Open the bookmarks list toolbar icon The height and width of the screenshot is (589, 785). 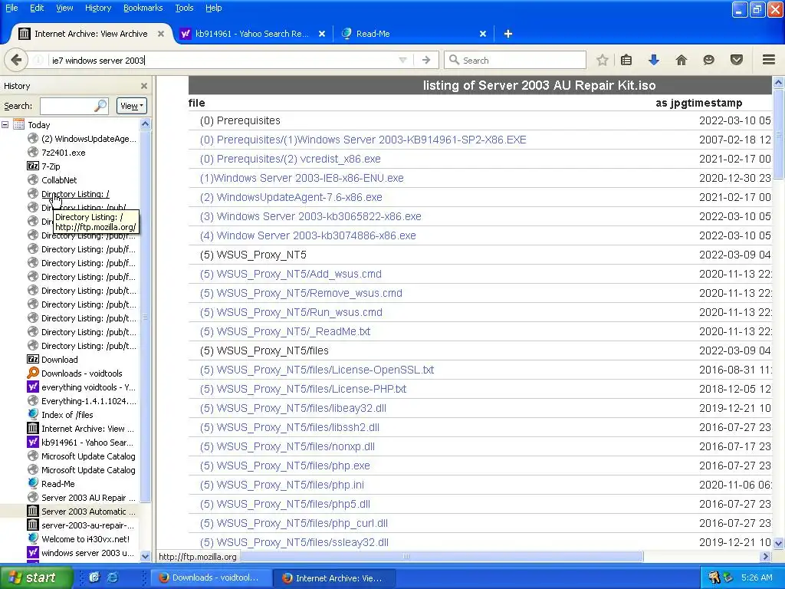[x=626, y=60]
